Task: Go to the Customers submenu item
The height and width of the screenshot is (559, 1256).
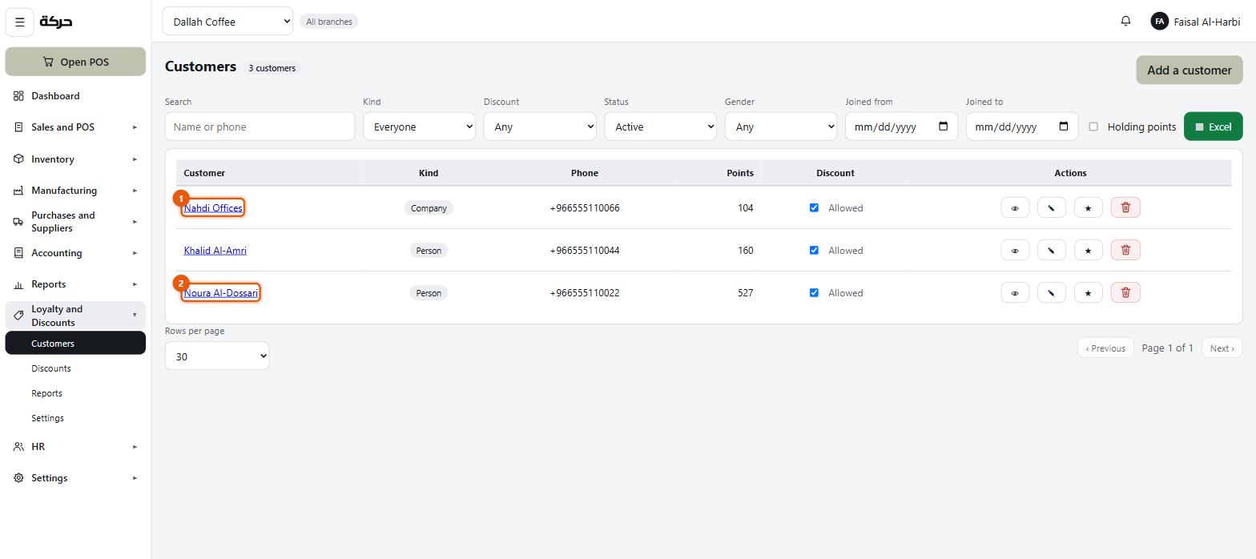Action: pyautogui.click(x=75, y=344)
